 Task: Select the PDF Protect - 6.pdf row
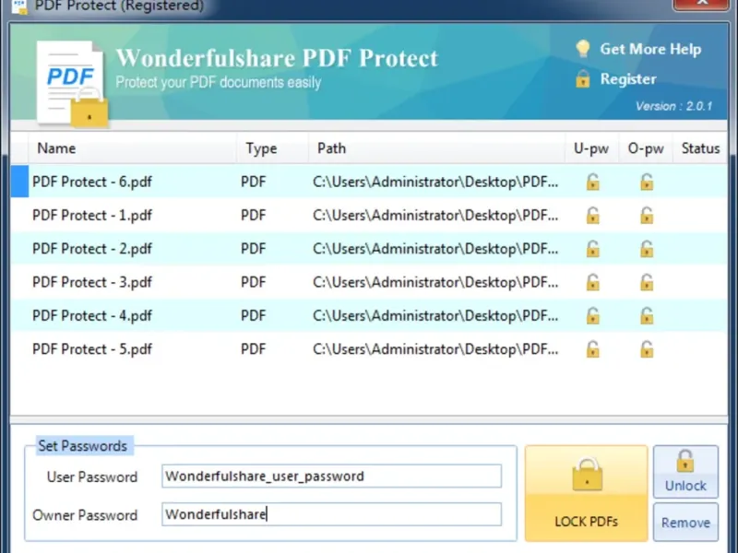369,182
